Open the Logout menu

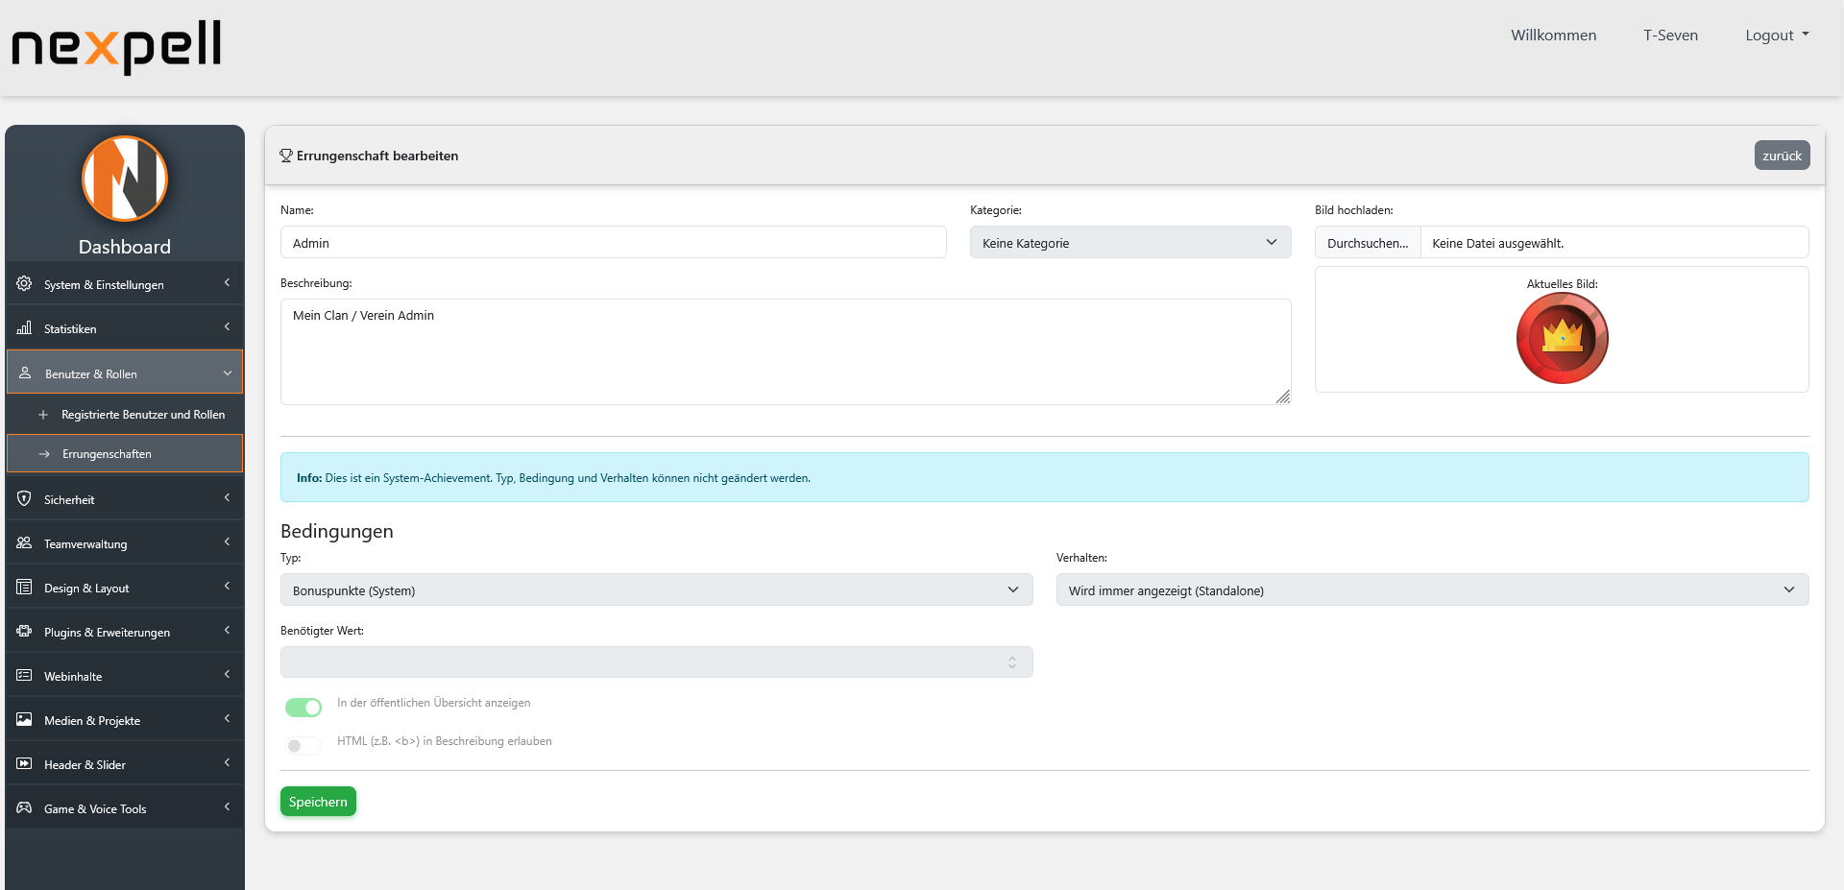[1775, 35]
